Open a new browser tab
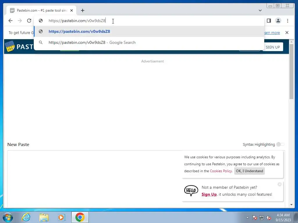 tap(82, 10)
